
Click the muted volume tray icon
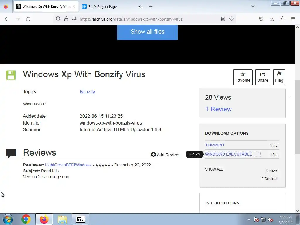(270, 219)
